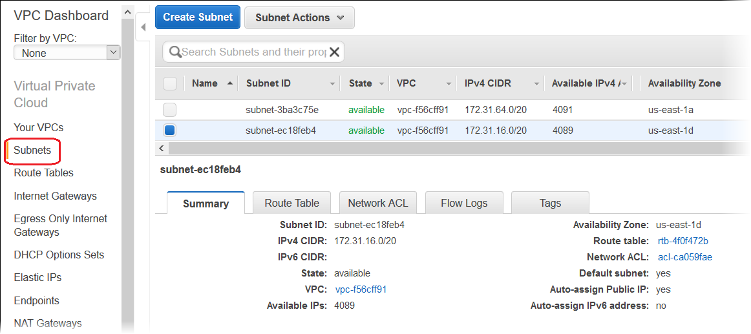751x334 pixels.
Task: Click into the Search Subnets input field
Action: (x=253, y=52)
